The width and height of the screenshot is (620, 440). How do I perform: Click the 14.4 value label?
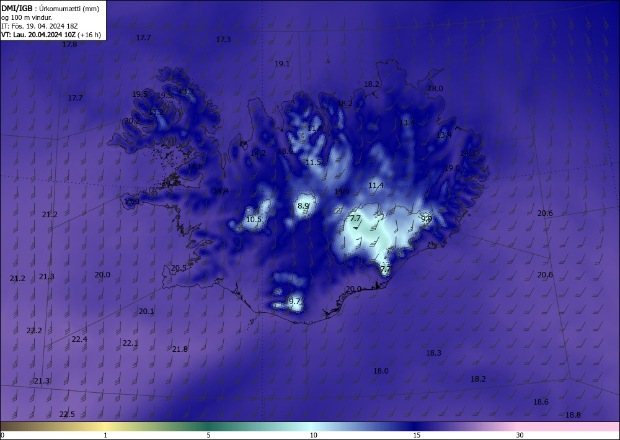(x=221, y=191)
